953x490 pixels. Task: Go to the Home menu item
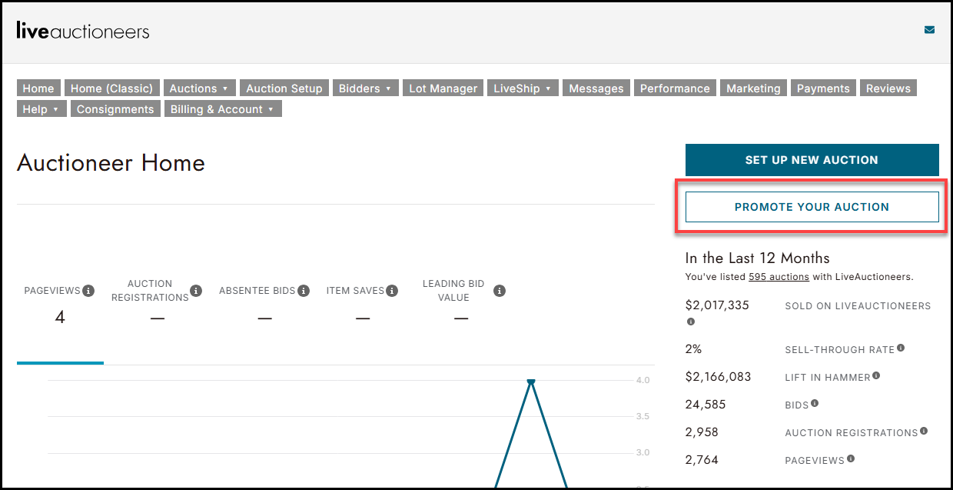38,88
